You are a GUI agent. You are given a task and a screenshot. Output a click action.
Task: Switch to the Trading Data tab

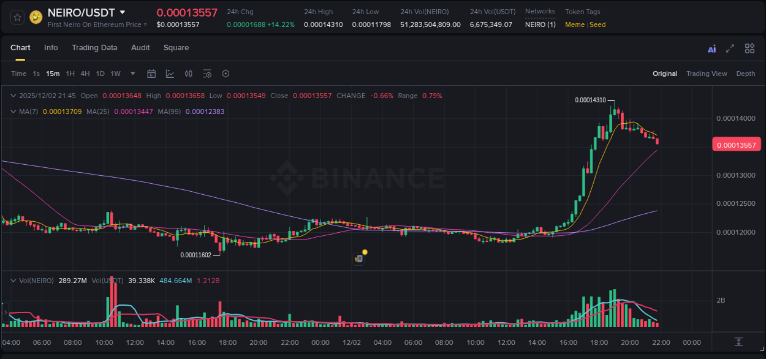pyautogui.click(x=94, y=48)
